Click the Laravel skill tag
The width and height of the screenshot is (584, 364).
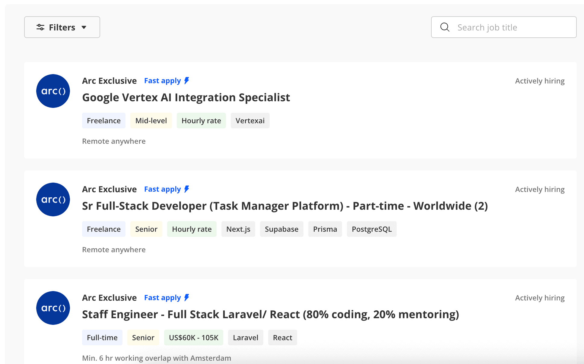(x=245, y=337)
